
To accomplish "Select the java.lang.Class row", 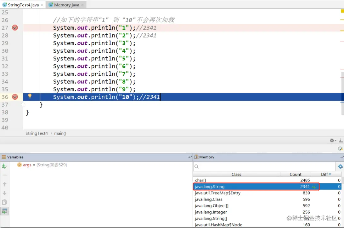I will (267, 199).
